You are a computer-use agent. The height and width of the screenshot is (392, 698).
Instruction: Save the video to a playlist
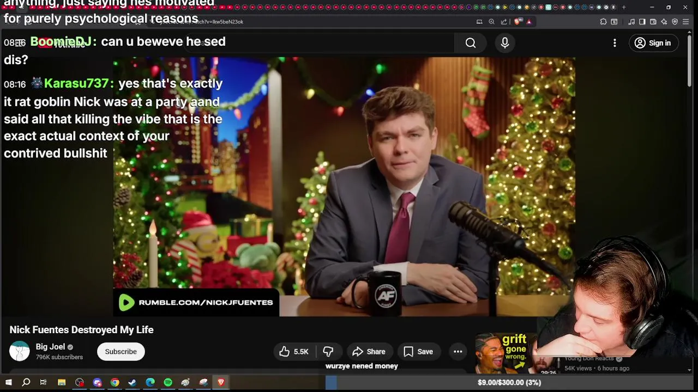[x=418, y=352]
